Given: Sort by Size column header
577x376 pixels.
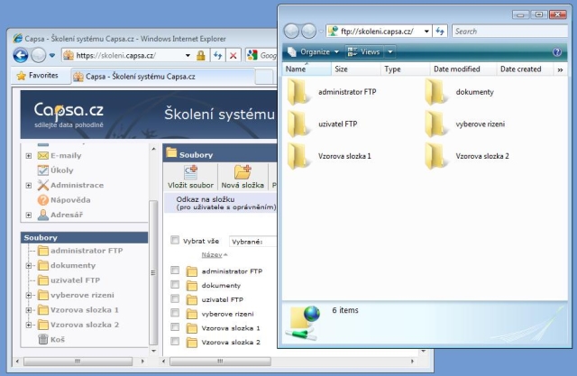Looking at the screenshot, I should coord(355,69).
